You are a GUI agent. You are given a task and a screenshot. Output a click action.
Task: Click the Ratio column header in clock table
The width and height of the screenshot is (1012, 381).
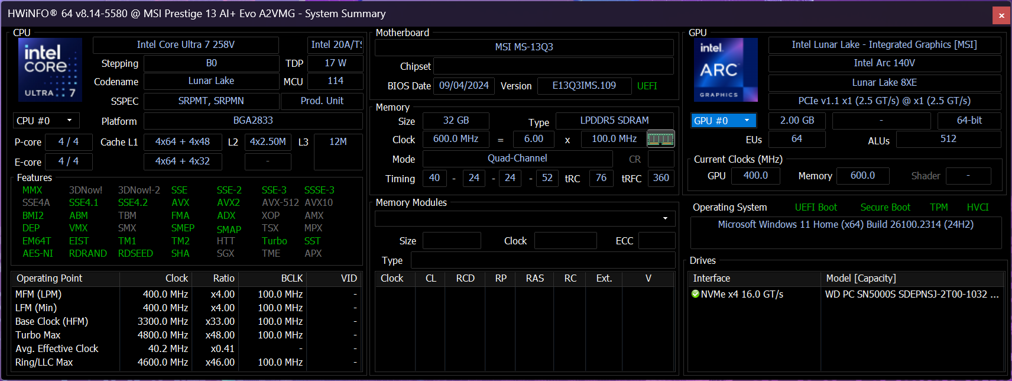pos(215,279)
